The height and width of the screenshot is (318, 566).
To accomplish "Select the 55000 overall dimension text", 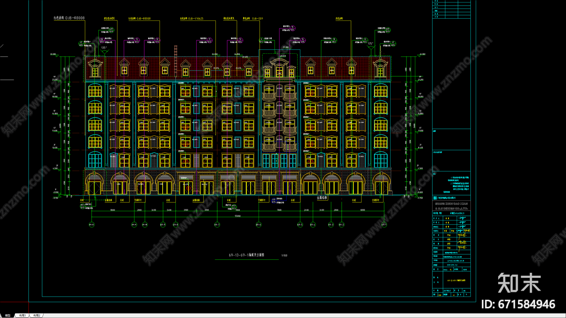I will pyautogui.click(x=237, y=216).
